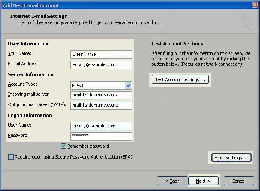Focus the Your Name text field

pyautogui.click(x=101, y=55)
